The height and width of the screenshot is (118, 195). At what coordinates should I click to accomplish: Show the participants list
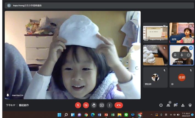pyautogui.click(x=168, y=105)
